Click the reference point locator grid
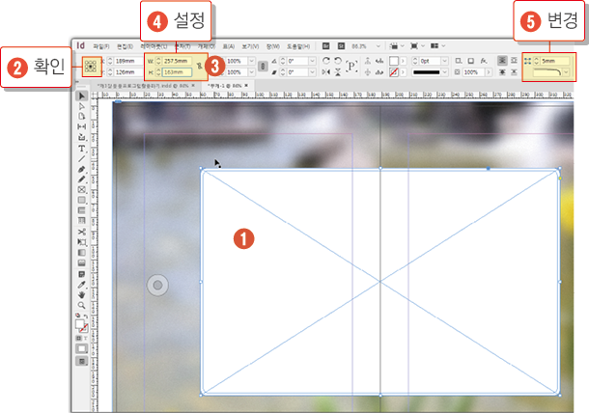The height and width of the screenshot is (413, 589). pyautogui.click(x=91, y=67)
